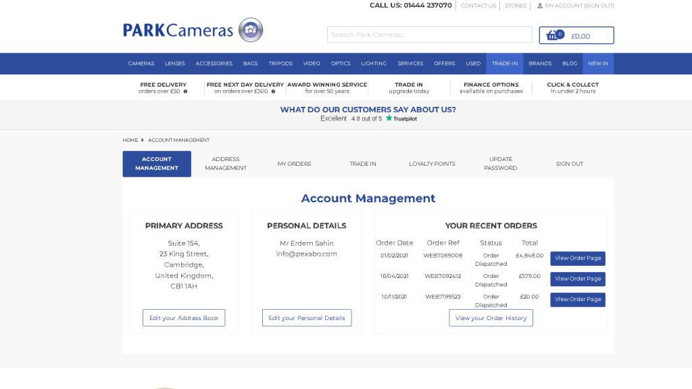The image size is (692, 389).
Task: Click the order total £20.00
Action: [x=530, y=296]
